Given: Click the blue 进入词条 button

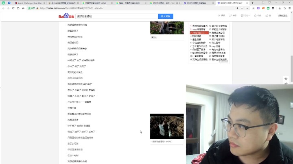Looking at the screenshot, I should (165, 16).
